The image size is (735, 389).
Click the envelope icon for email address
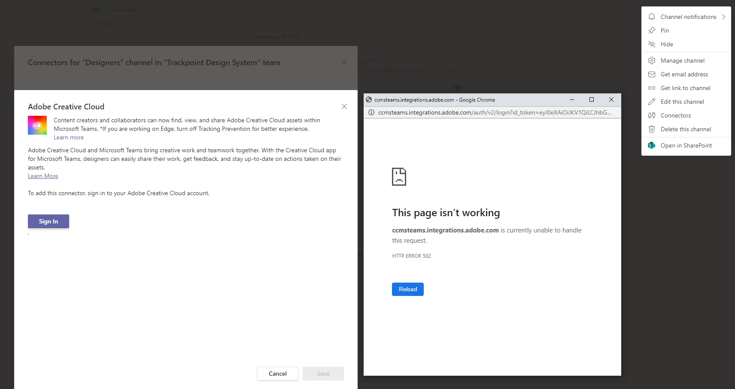coord(652,74)
